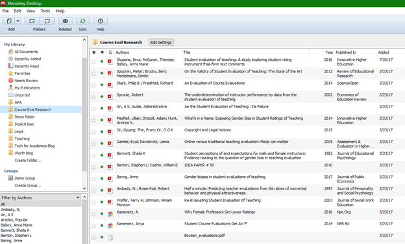Open the Tools menu

click(45, 11)
